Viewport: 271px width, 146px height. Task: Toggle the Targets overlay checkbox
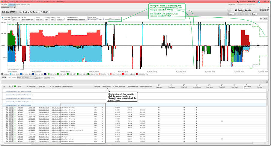click(97, 19)
